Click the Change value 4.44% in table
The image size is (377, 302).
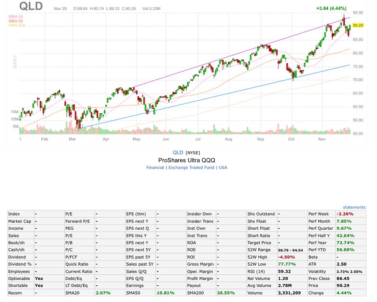pos(344,293)
